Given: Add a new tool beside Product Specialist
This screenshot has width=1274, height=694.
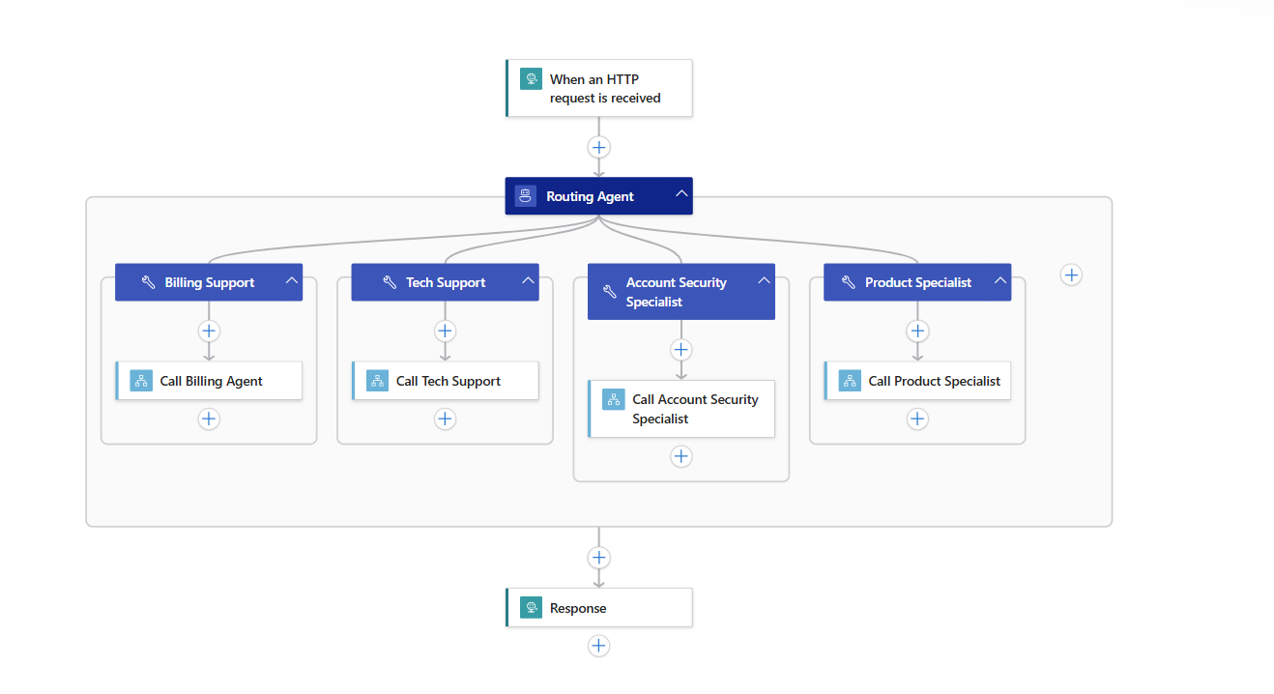Looking at the screenshot, I should (1070, 275).
